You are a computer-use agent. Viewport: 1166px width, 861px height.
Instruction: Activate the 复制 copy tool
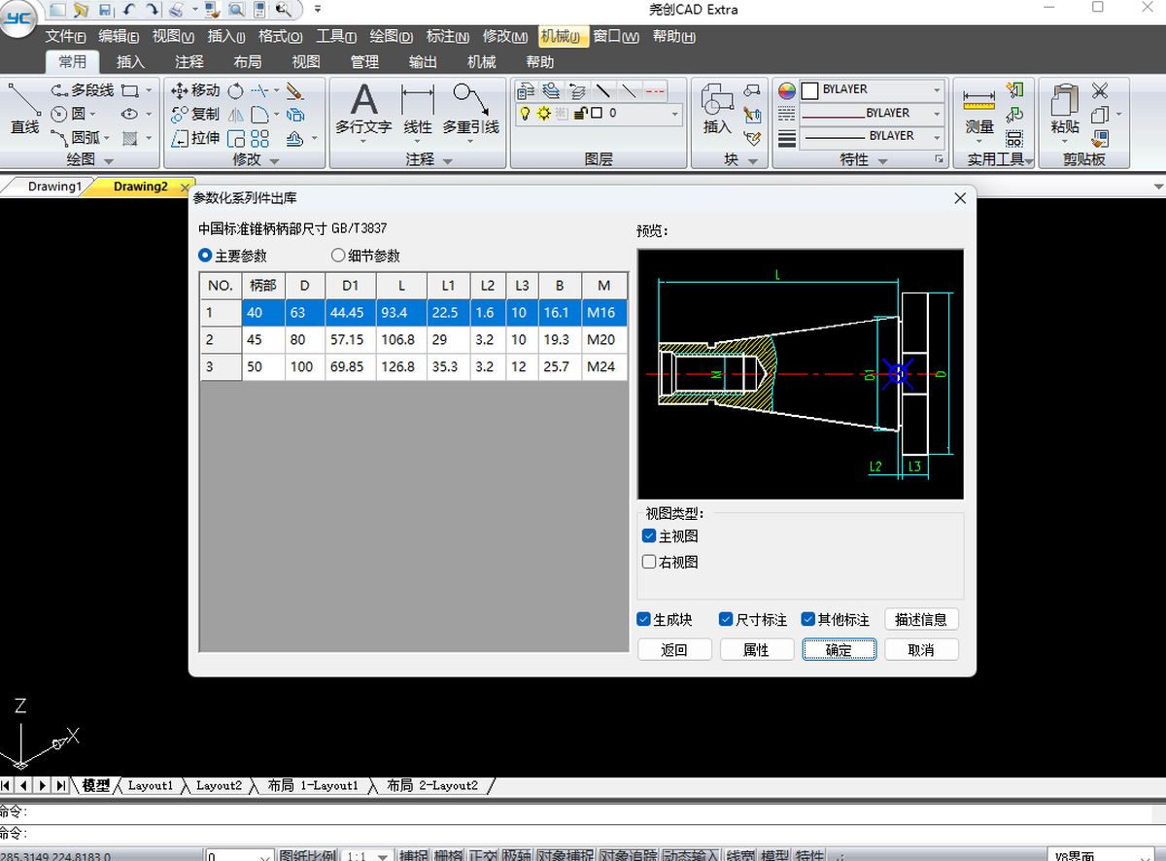point(195,114)
